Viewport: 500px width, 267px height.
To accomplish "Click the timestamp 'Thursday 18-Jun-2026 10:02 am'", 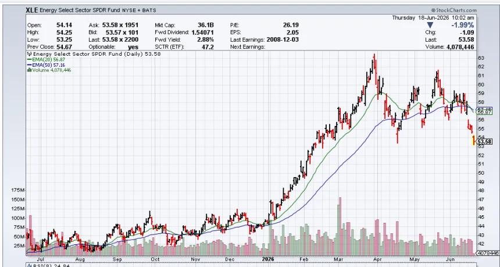I will tap(433, 18).
